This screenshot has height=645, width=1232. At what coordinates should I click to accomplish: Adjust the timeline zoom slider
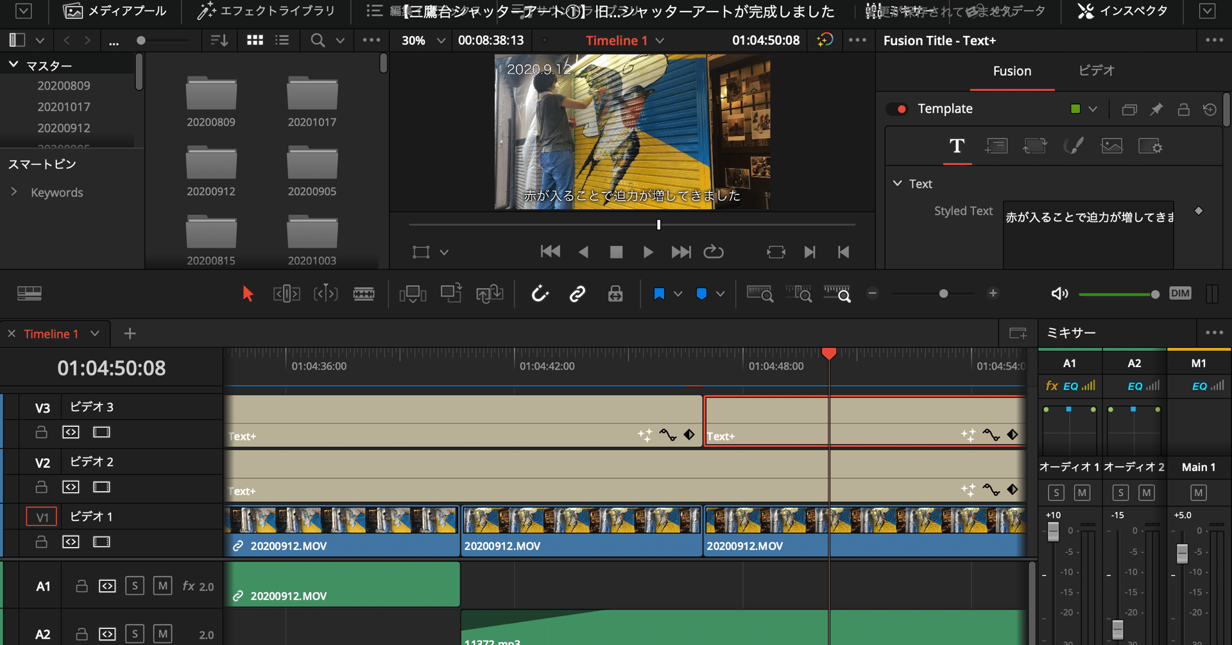coord(932,294)
